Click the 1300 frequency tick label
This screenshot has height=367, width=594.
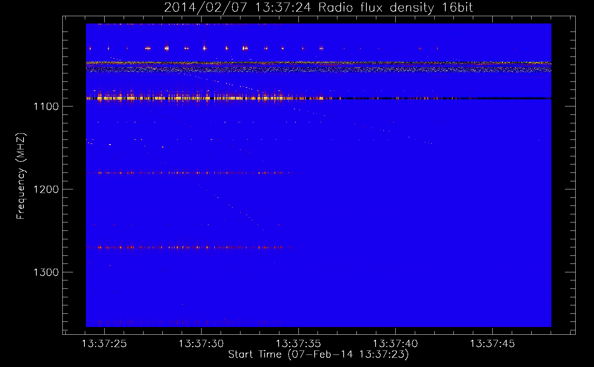point(46,272)
